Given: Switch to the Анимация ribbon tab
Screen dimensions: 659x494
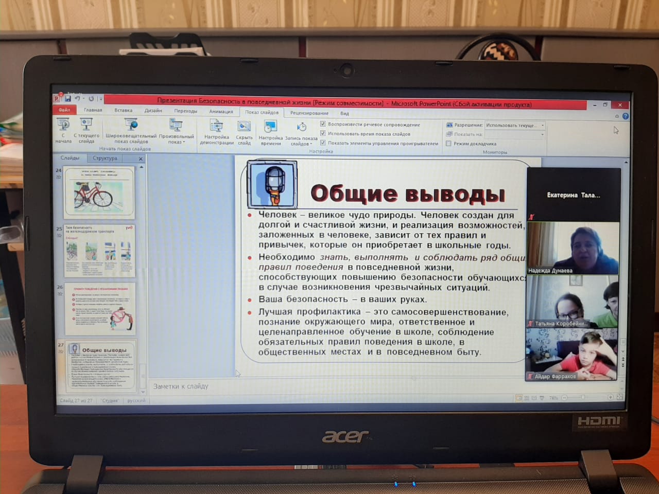Looking at the screenshot, I should click(x=221, y=112).
